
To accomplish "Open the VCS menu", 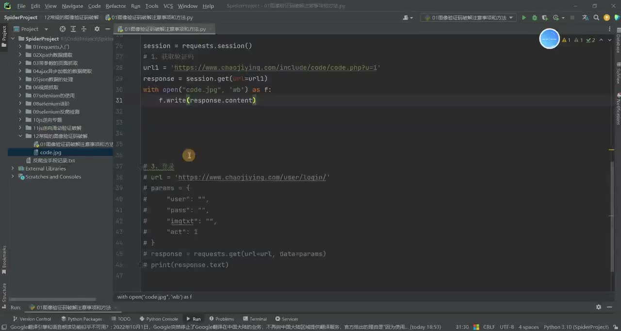I will [168, 6].
